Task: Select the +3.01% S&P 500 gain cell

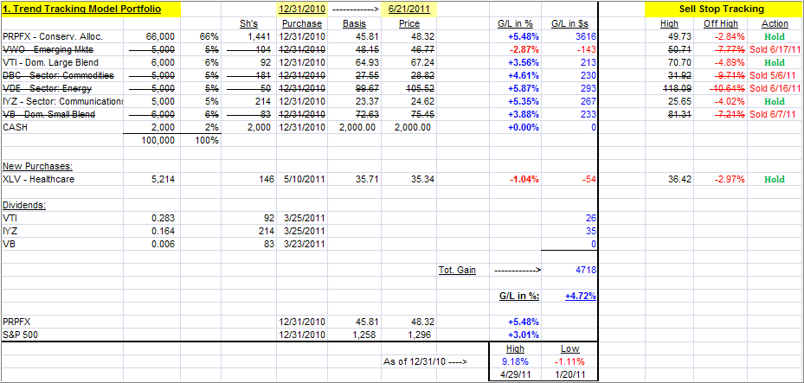Action: coord(523,335)
